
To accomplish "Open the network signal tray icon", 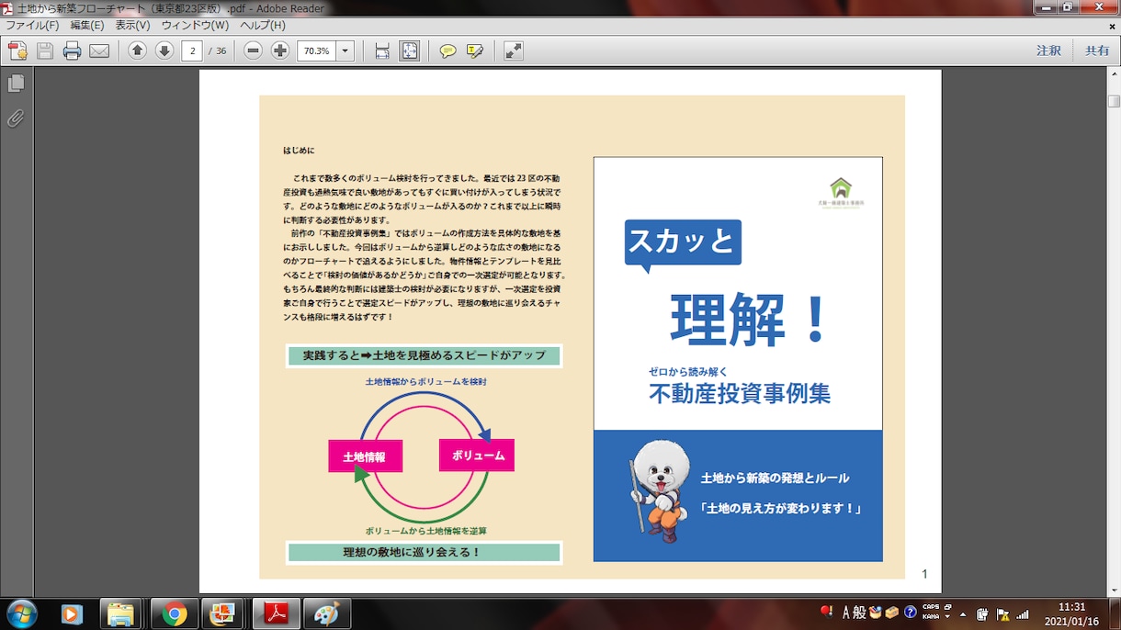I will pyautogui.click(x=1023, y=613).
